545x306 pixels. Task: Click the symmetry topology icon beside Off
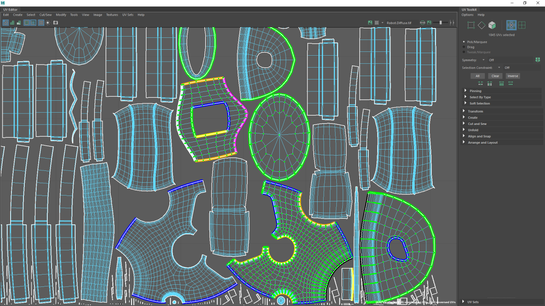click(537, 60)
